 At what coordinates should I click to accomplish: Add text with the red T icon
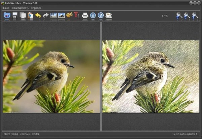76,15
